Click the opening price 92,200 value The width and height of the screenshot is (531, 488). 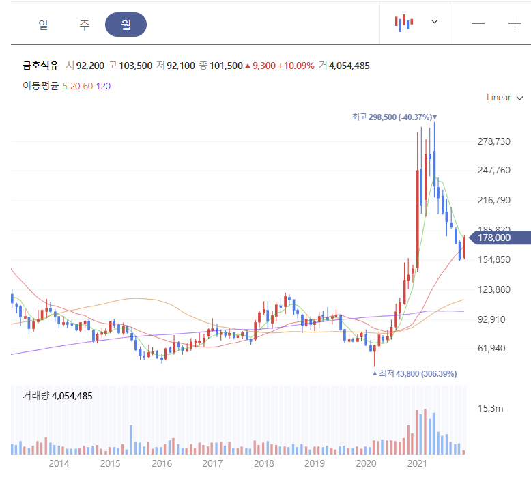[x=90, y=66]
